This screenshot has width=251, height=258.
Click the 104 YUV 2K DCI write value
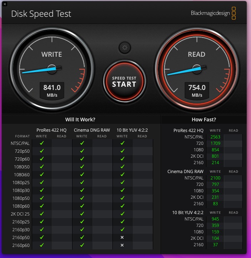coord(215,238)
